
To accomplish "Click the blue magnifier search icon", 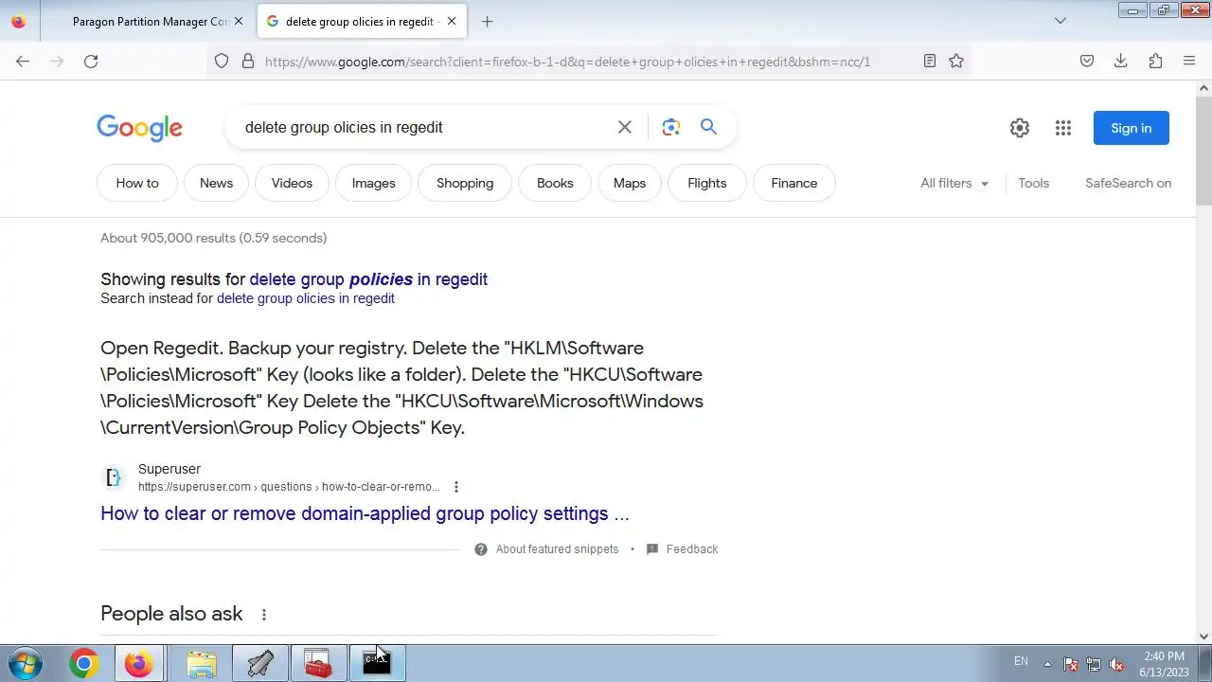I will coord(708,127).
